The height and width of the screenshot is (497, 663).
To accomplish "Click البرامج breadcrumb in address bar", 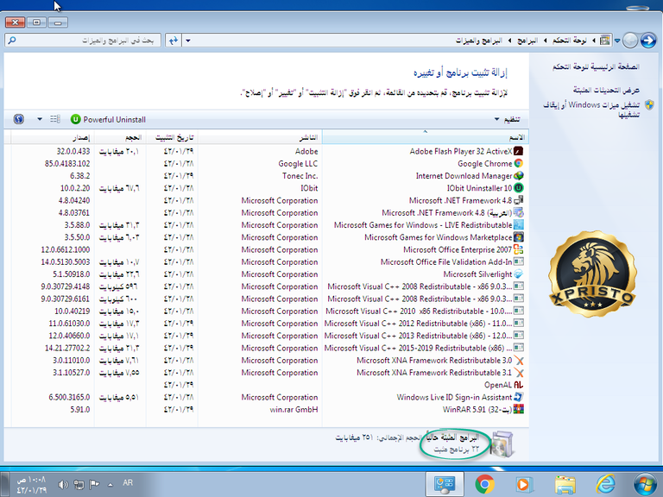I will coord(527,41).
